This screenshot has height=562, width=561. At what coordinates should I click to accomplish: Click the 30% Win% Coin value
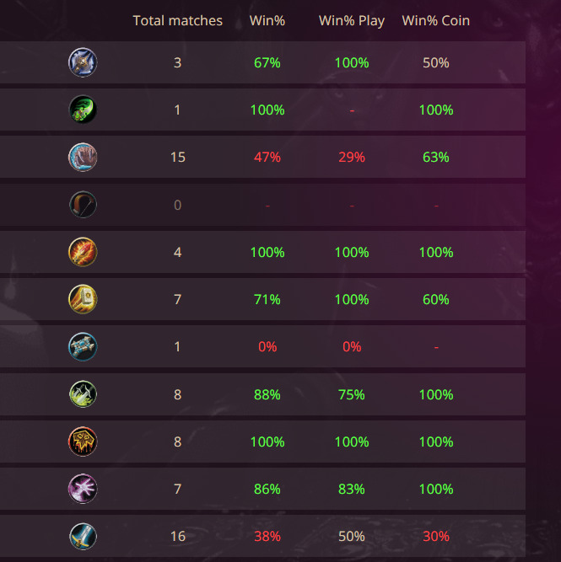[436, 536]
